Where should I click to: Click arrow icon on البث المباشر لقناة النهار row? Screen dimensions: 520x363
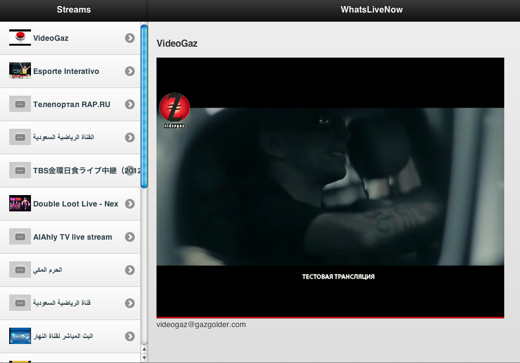(130, 336)
